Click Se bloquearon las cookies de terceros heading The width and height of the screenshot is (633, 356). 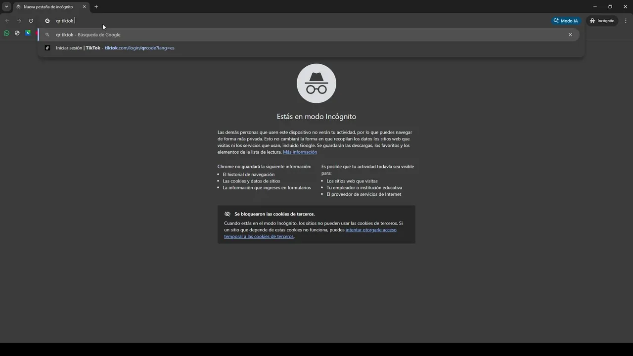[274, 214]
